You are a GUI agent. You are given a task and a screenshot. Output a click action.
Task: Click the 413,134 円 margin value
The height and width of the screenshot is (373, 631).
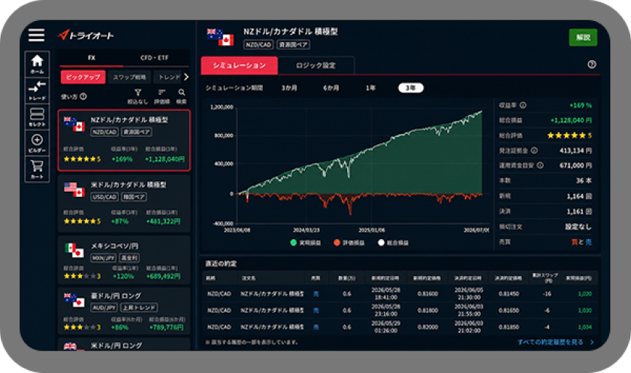[x=575, y=150]
